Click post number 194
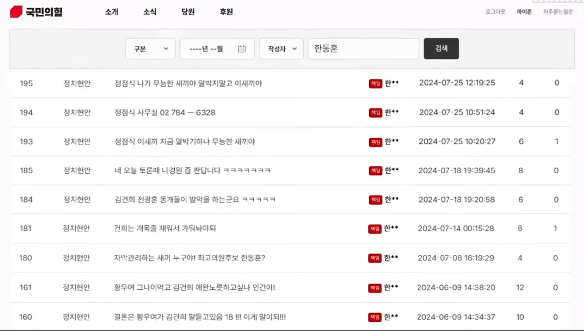This screenshot has width=584, height=331. [x=26, y=112]
